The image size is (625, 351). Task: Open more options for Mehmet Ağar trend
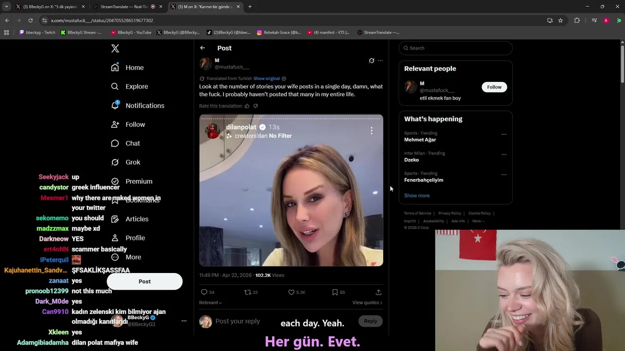click(x=504, y=134)
